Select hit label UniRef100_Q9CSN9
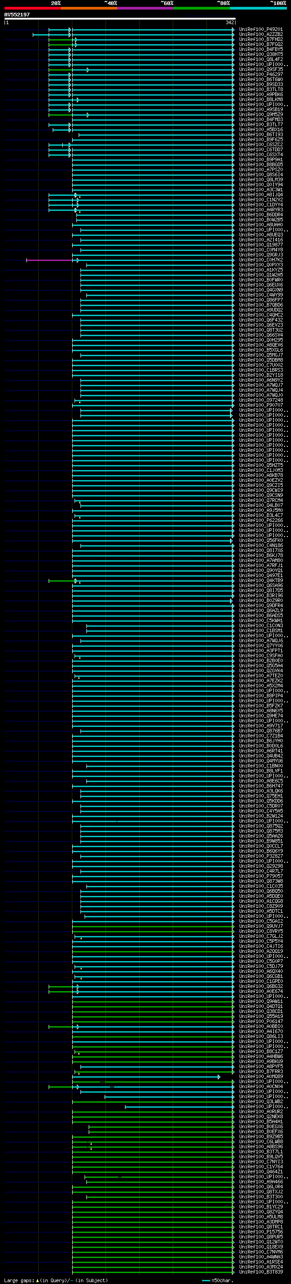Screen dimensions: 291x1284 (261, 496)
